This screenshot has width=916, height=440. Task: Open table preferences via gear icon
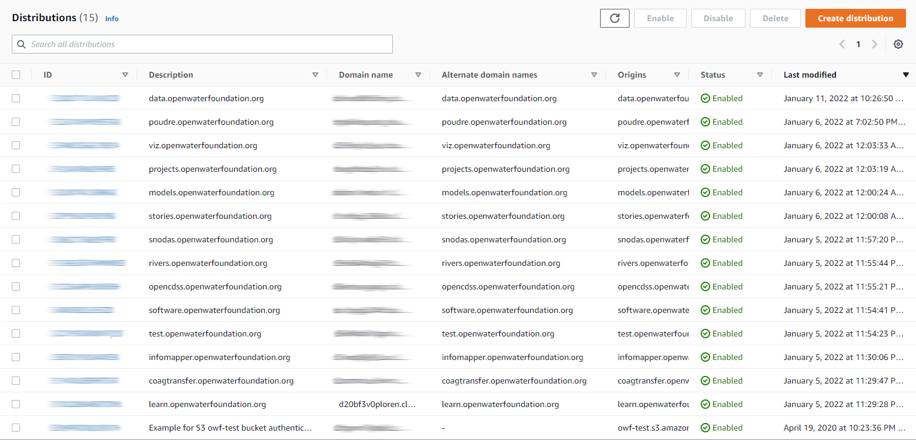click(898, 44)
